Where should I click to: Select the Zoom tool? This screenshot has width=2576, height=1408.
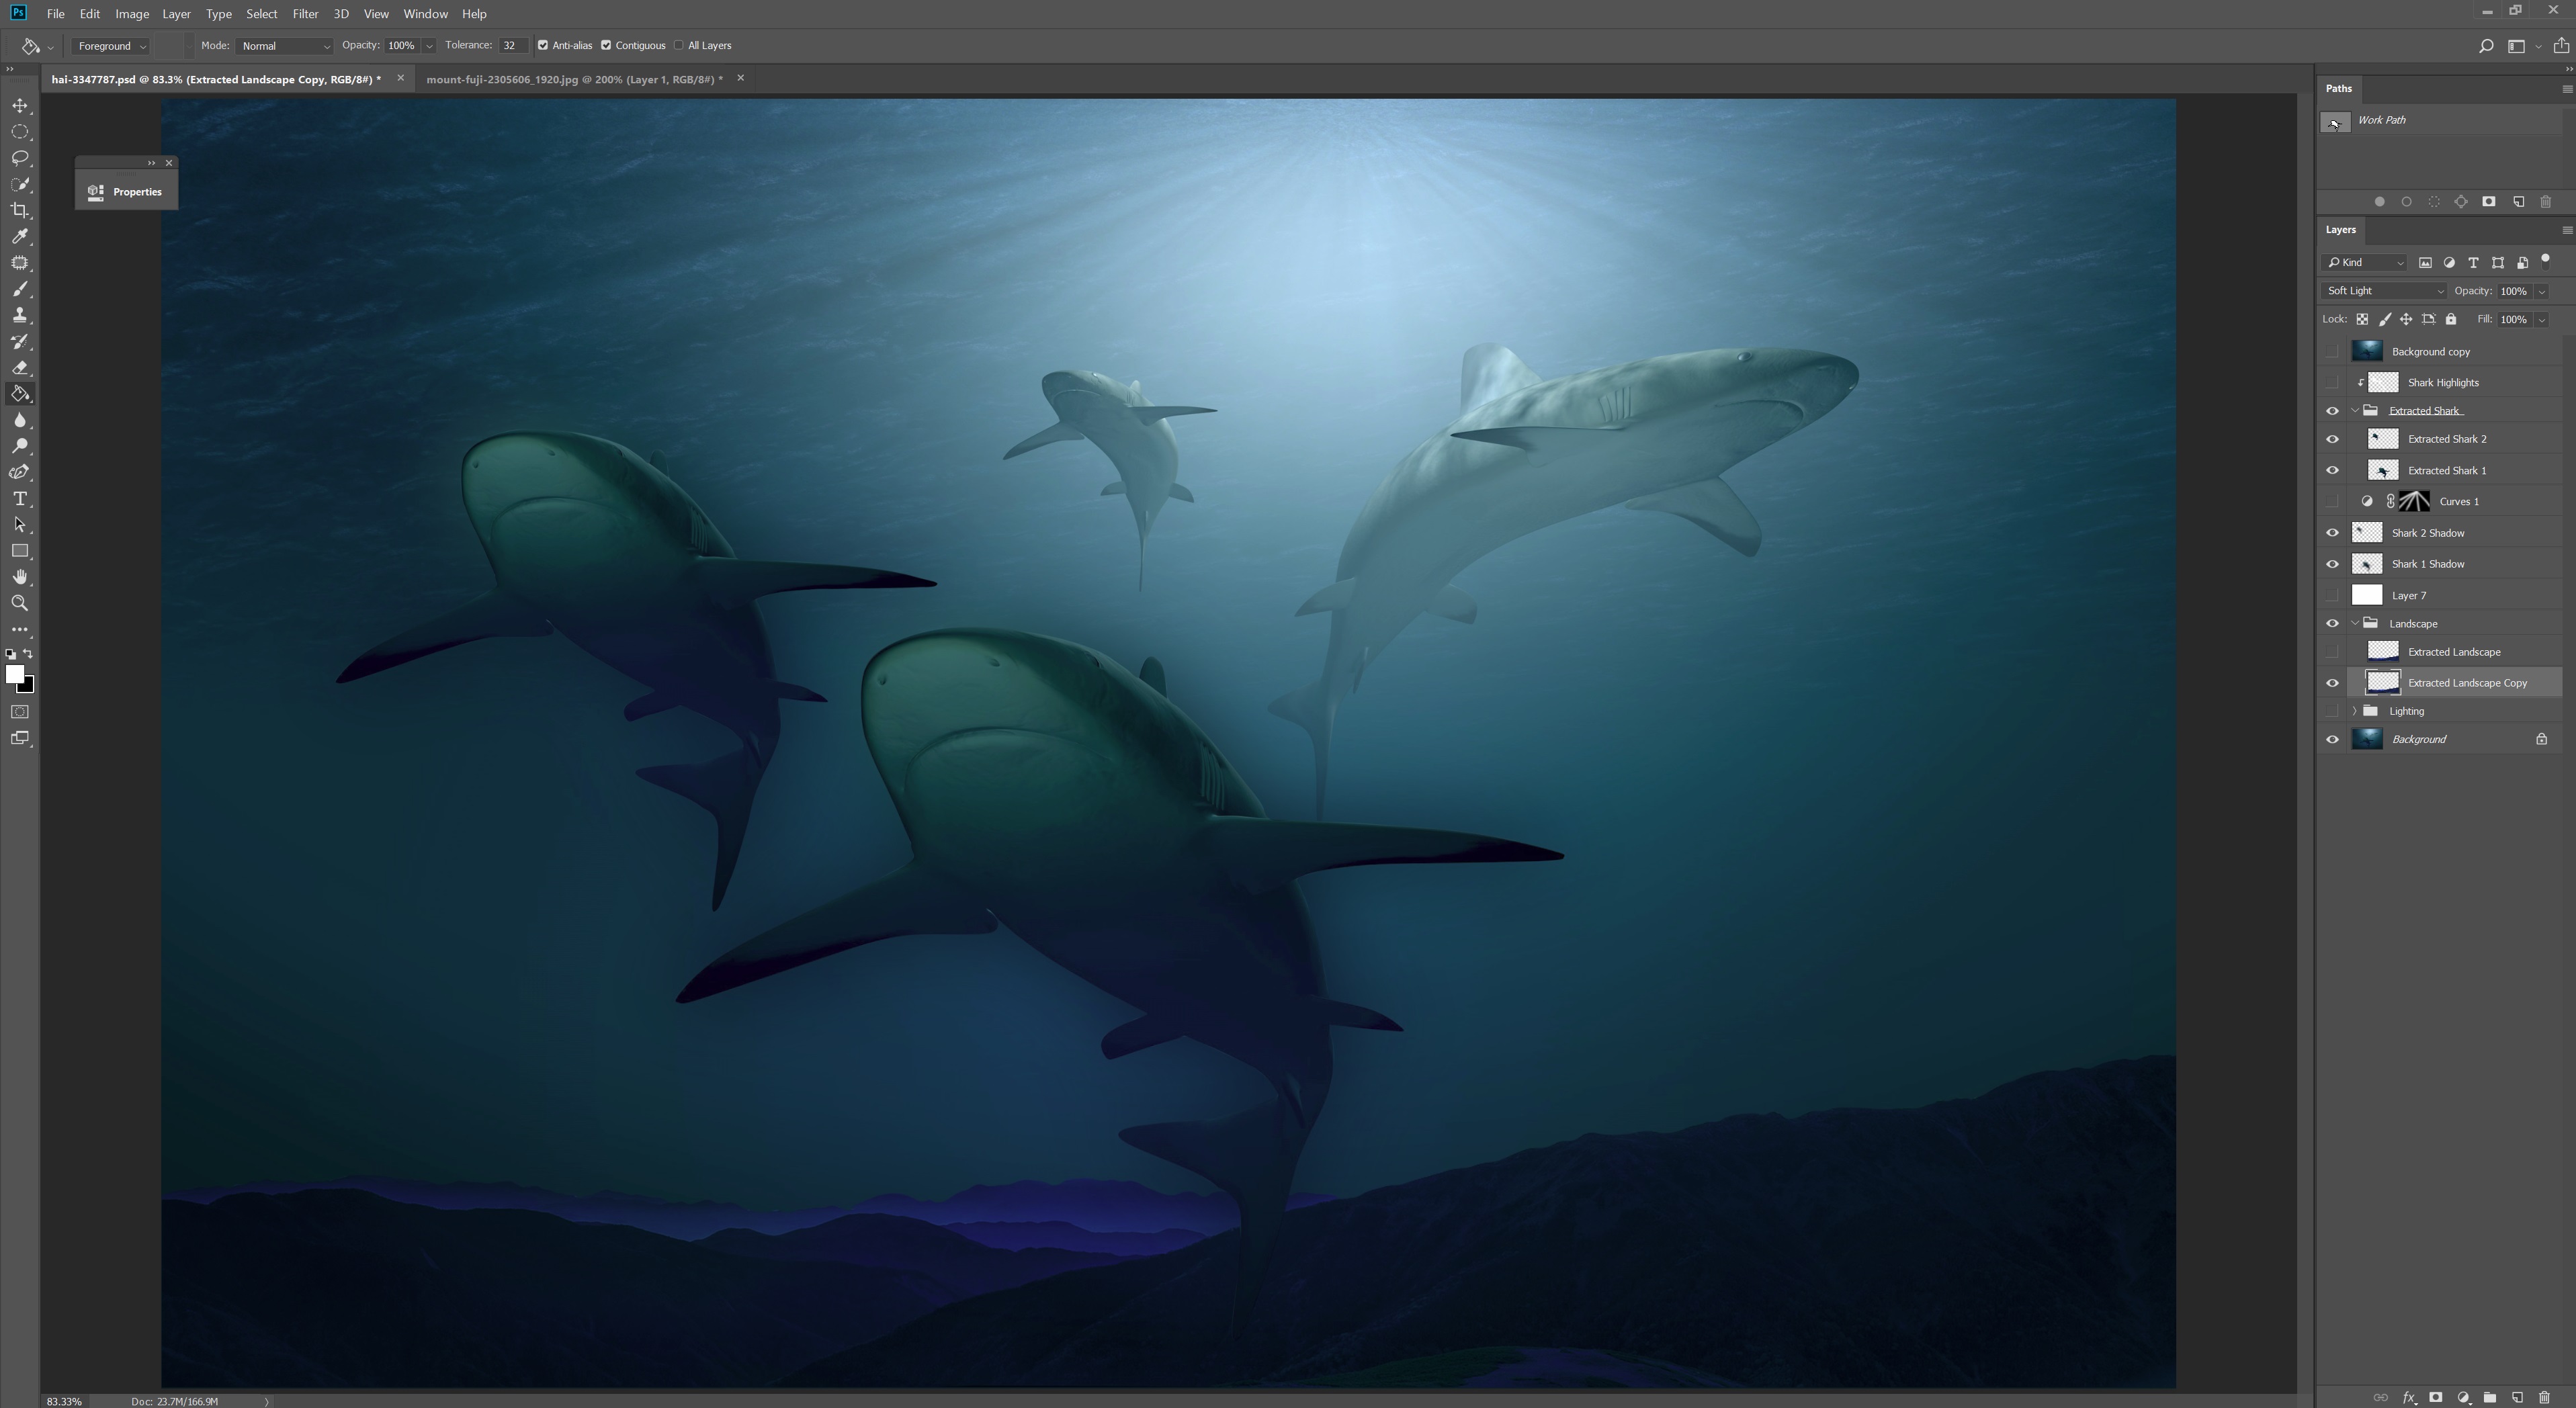[20, 603]
